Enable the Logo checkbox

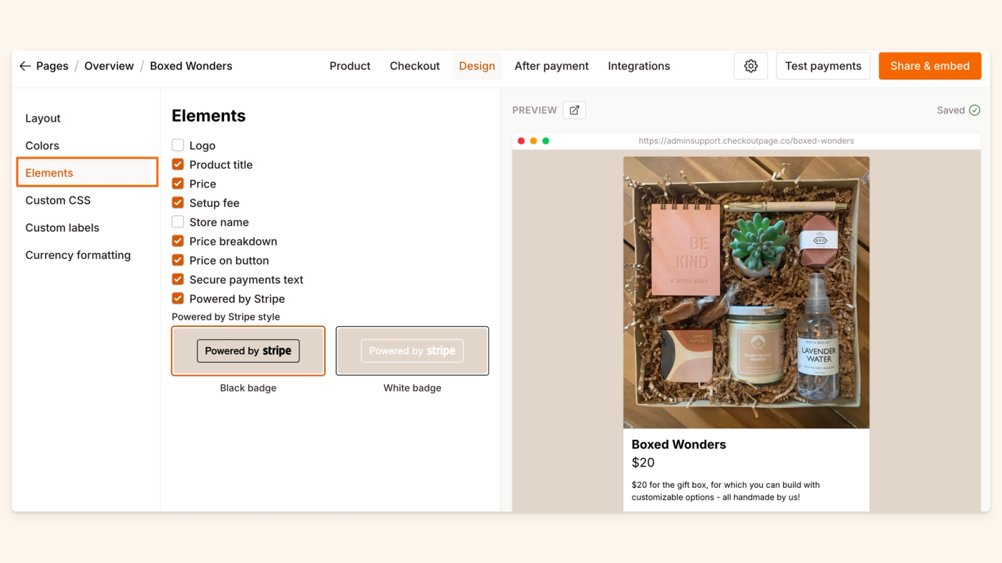click(x=178, y=145)
